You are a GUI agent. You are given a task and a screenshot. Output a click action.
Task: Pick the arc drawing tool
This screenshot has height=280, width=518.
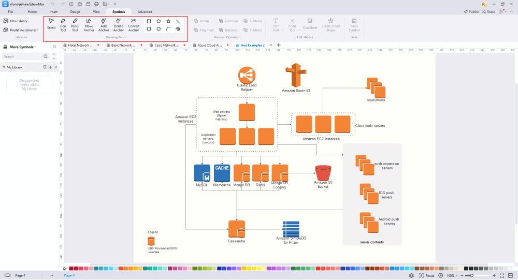pos(168,29)
